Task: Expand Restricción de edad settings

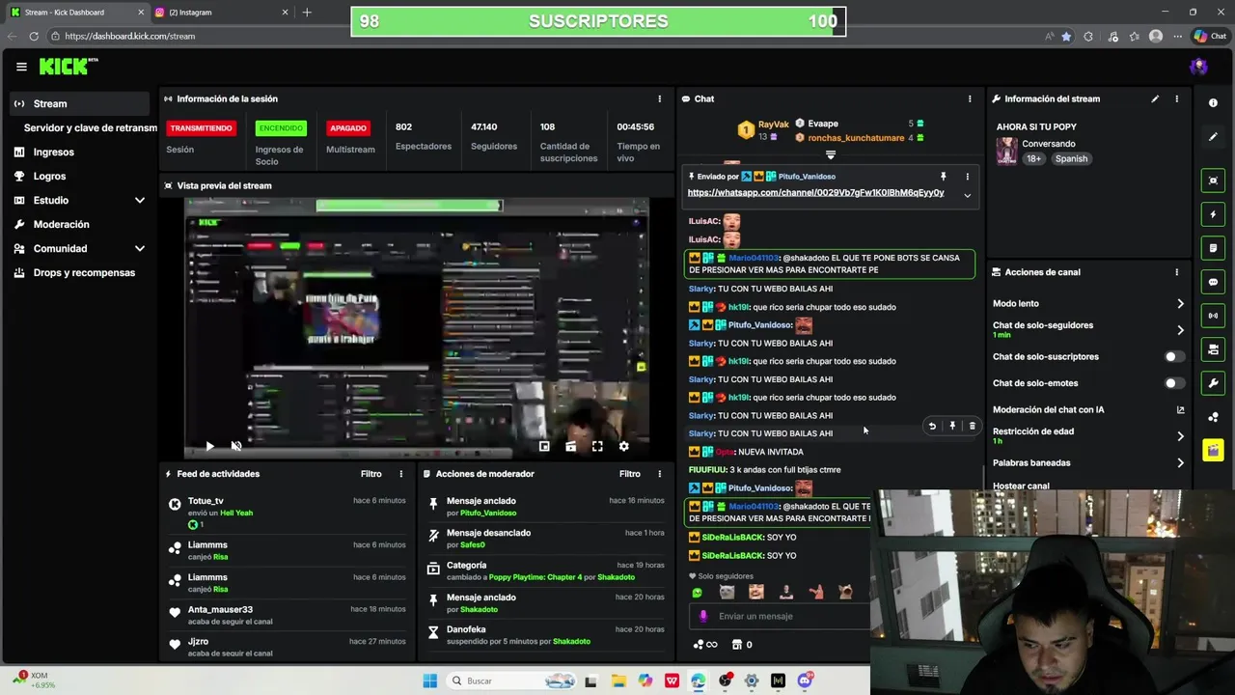Action: tap(1180, 436)
